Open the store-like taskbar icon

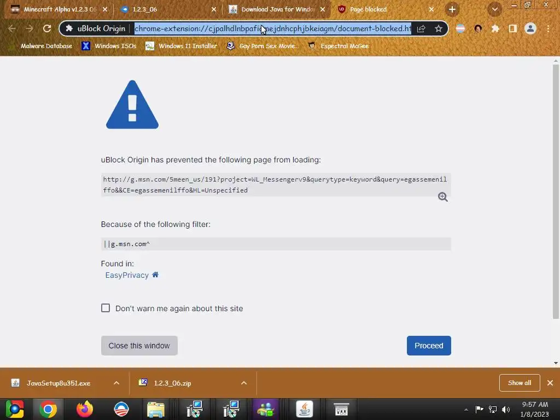pos(341,409)
